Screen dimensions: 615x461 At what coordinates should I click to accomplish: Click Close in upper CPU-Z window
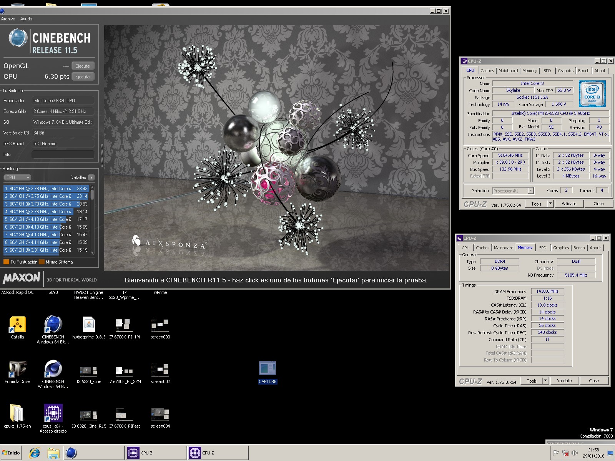tap(598, 204)
